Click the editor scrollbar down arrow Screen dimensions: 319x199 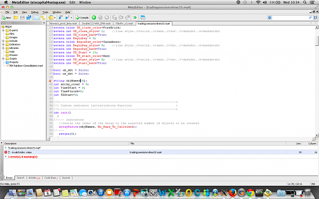316,135
